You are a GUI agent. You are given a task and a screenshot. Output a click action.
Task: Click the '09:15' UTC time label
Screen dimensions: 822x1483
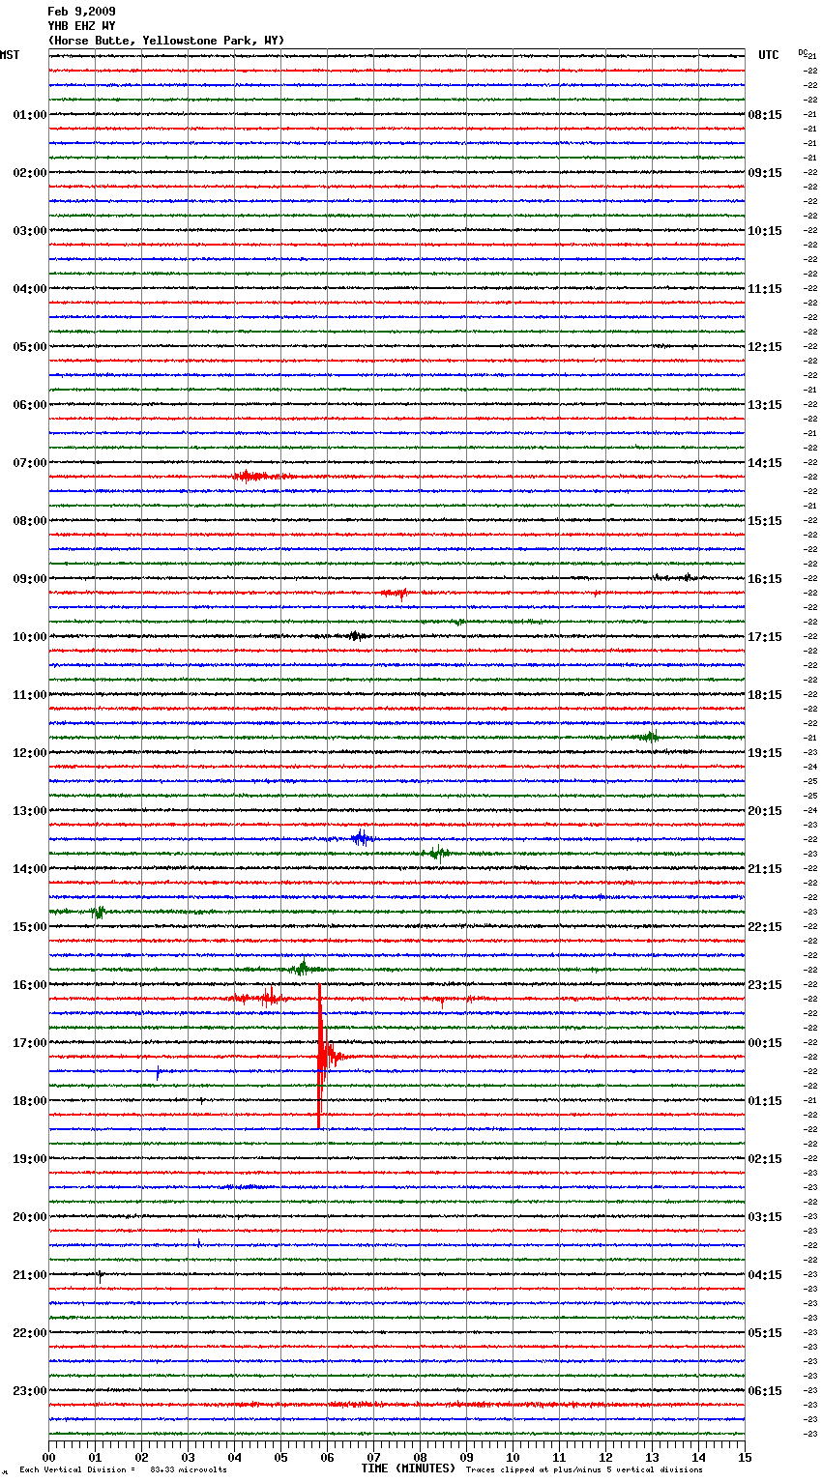pos(765,173)
